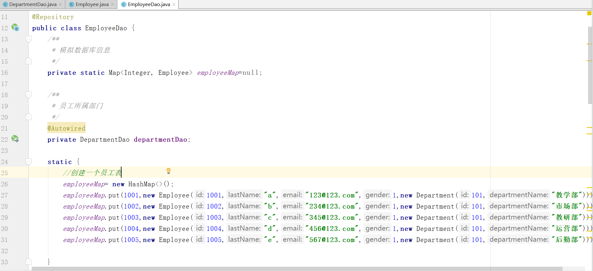Image resolution: width=593 pixels, height=271 pixels.
Task: Click the gender: parameter hint on line 28
Action: coord(377,206)
